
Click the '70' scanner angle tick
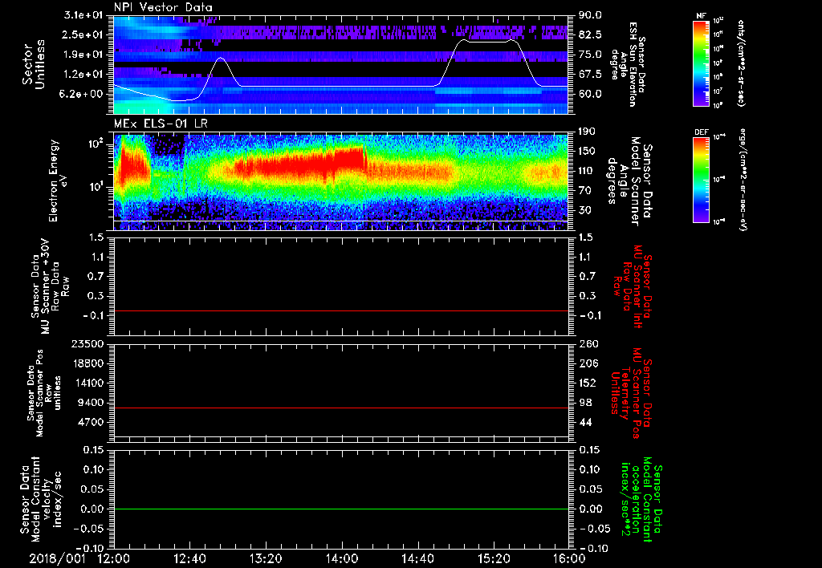click(585, 191)
